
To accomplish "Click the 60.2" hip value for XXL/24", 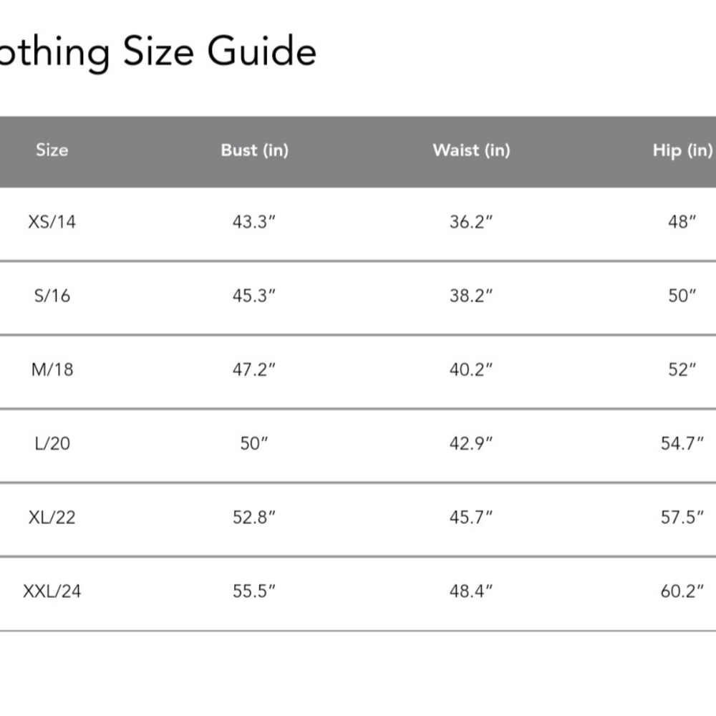I will [x=682, y=591].
